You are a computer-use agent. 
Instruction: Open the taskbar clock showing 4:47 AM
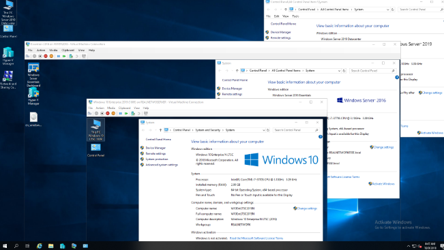[x=430, y=246]
